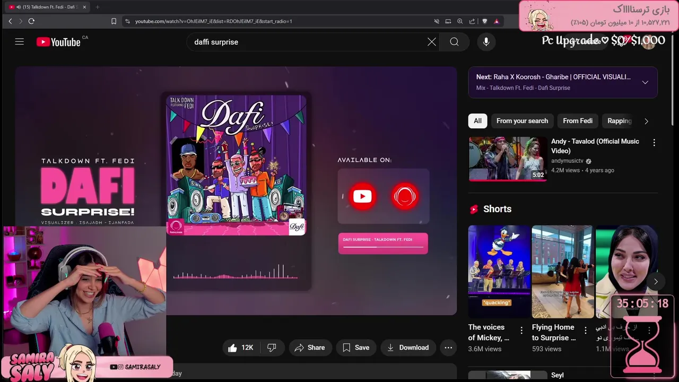Select the From your search chip
The height and width of the screenshot is (382, 679).
click(x=522, y=121)
